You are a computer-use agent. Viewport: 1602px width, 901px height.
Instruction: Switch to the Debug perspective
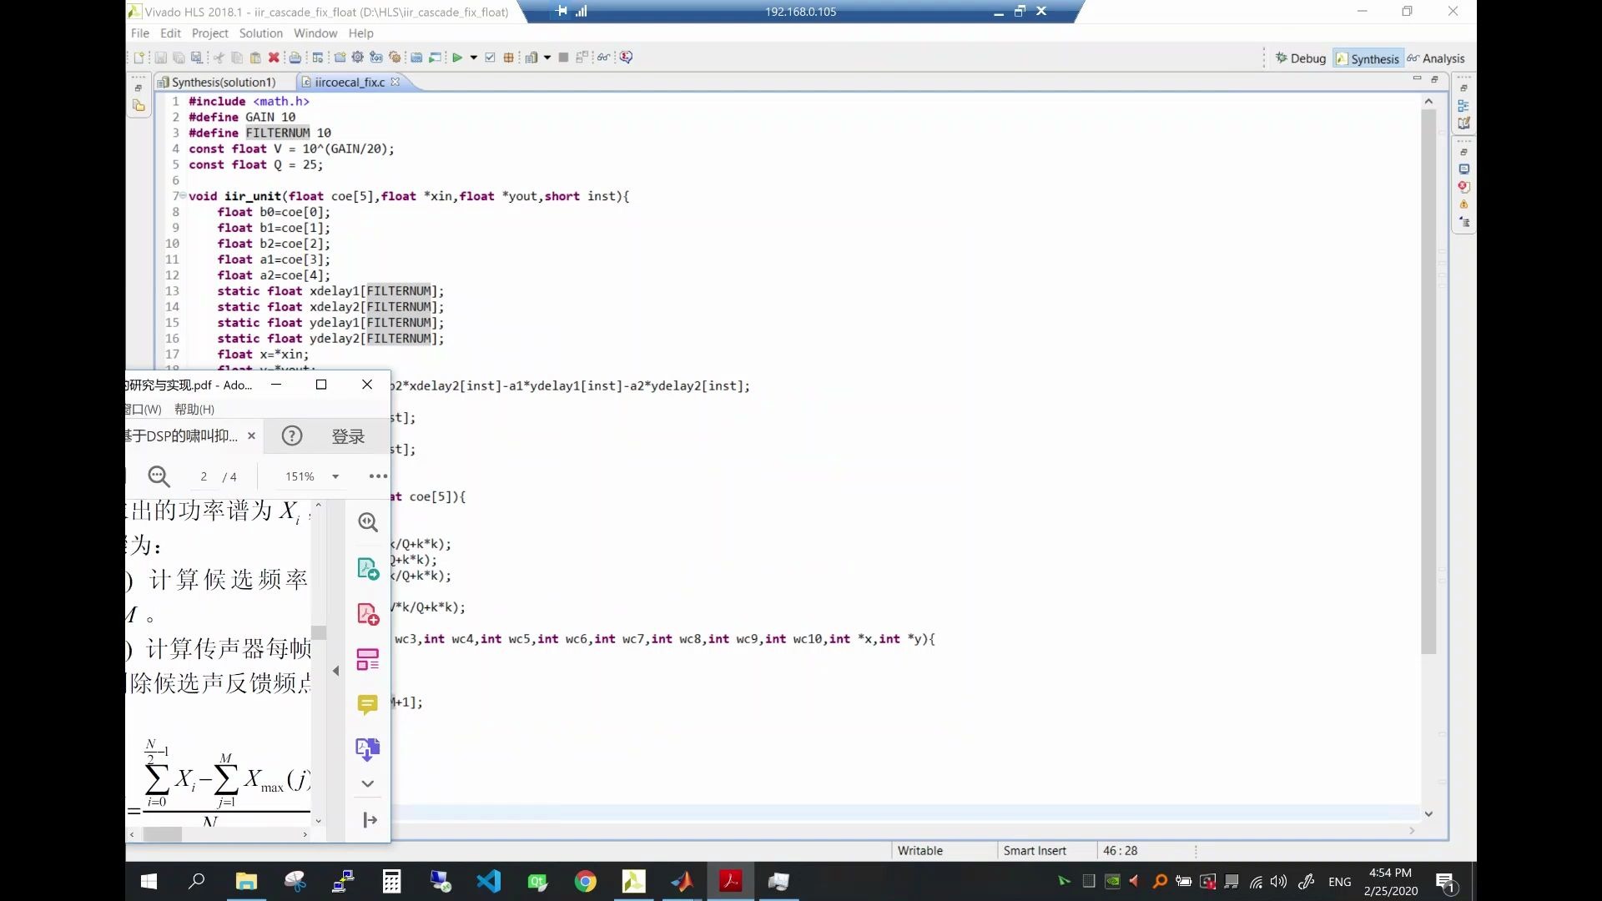pos(1301,58)
